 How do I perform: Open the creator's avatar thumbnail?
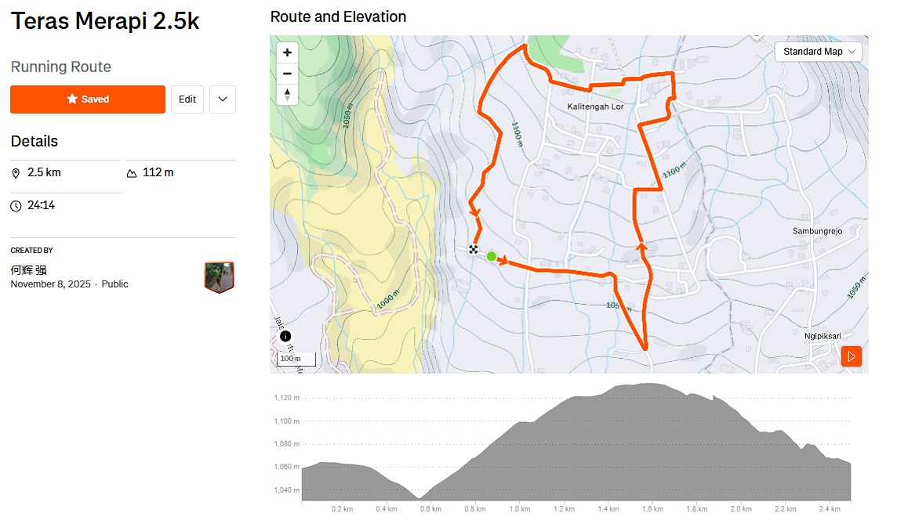pos(220,277)
